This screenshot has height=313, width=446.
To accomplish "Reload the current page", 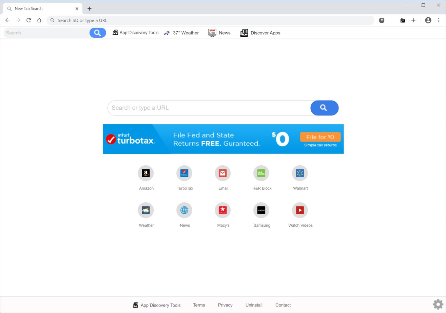I will click(x=29, y=20).
